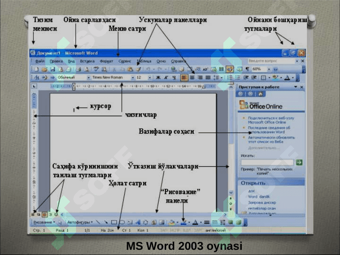340x255 pixels.
Task: Click the Undo arrow icon
Action: pos(148,69)
